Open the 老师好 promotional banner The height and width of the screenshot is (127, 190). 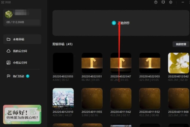[22, 115]
